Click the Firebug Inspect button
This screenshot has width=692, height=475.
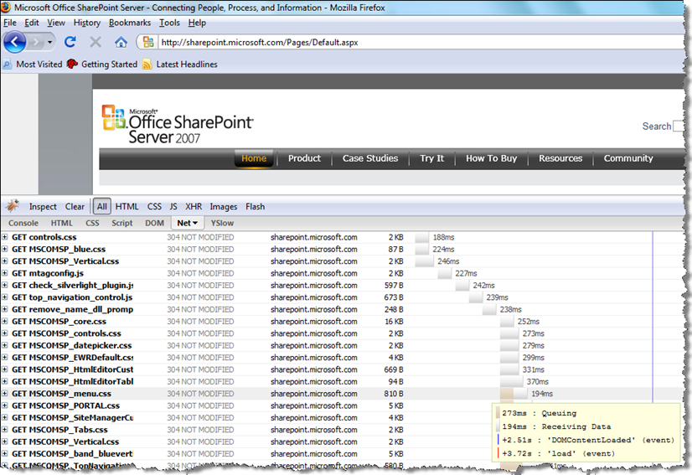coord(43,207)
